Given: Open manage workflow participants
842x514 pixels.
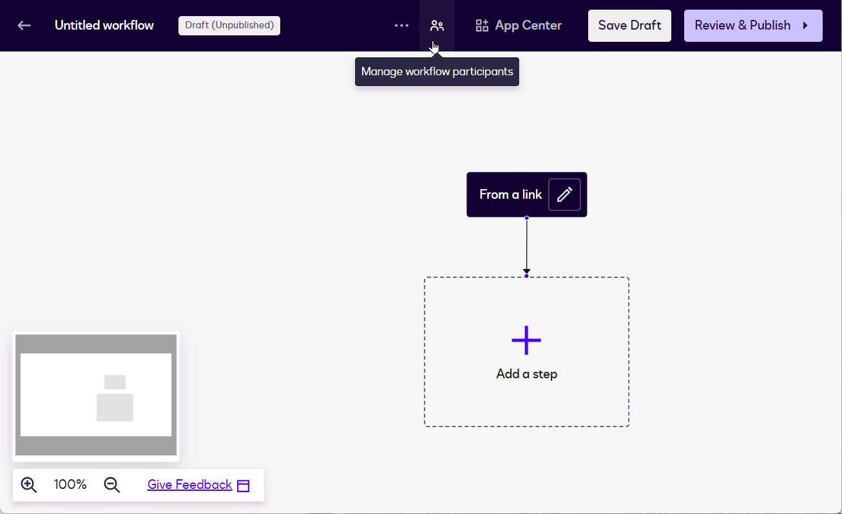Looking at the screenshot, I should click(x=437, y=26).
